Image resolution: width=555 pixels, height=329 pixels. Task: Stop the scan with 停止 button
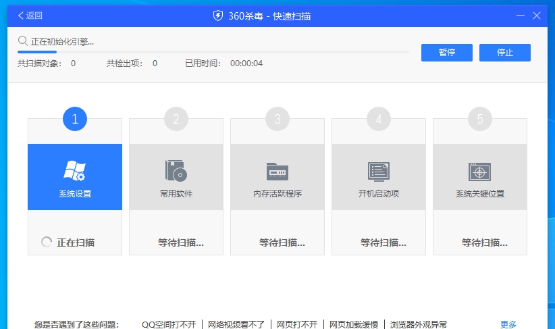tap(504, 53)
